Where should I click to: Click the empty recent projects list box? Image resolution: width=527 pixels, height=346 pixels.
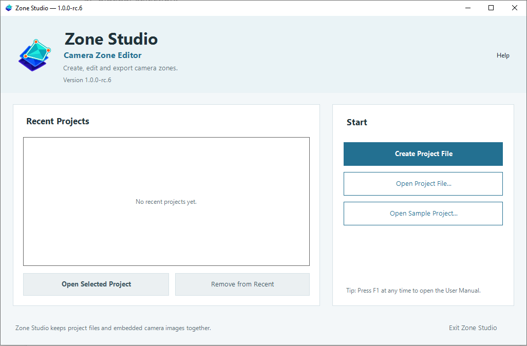point(166,202)
